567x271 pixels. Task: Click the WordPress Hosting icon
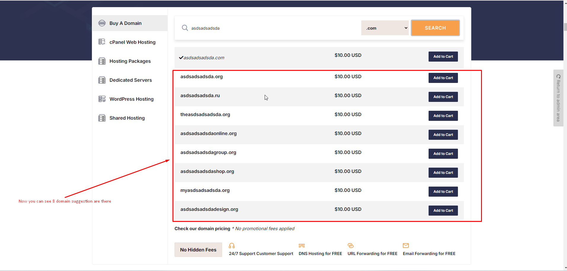[102, 99]
